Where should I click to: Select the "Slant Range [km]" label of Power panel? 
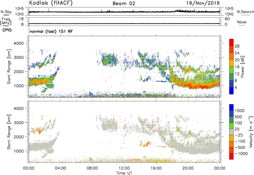pyautogui.click(x=9, y=67)
